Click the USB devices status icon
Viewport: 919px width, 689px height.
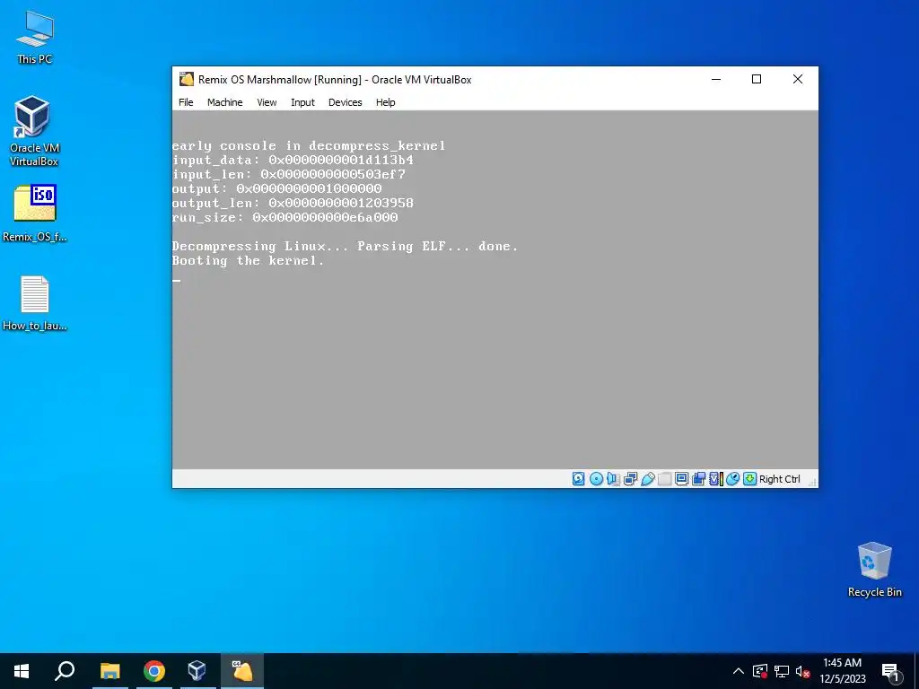coord(648,479)
